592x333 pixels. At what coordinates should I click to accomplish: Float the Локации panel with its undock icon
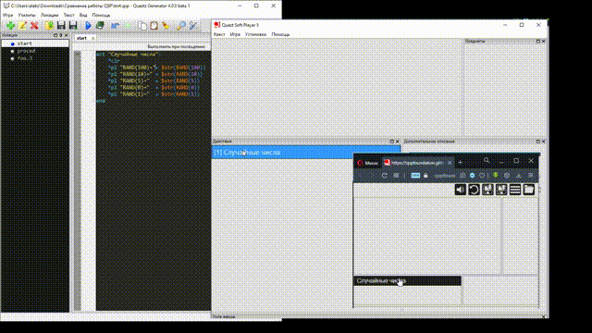55,35
